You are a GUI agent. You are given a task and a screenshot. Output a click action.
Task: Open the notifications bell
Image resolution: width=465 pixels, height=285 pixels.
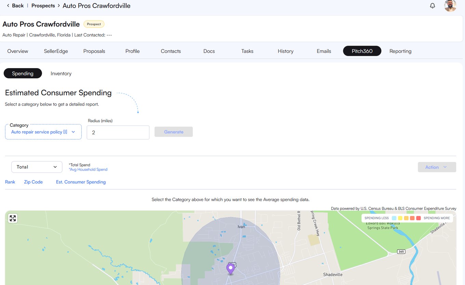click(433, 6)
